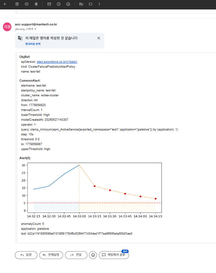
Task: Click the translate icon in banner
Action: click(x=20, y=38)
